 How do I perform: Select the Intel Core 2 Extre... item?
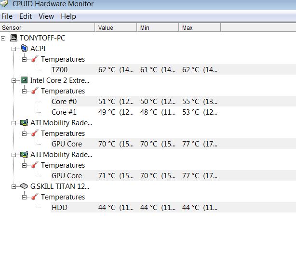coord(60,80)
